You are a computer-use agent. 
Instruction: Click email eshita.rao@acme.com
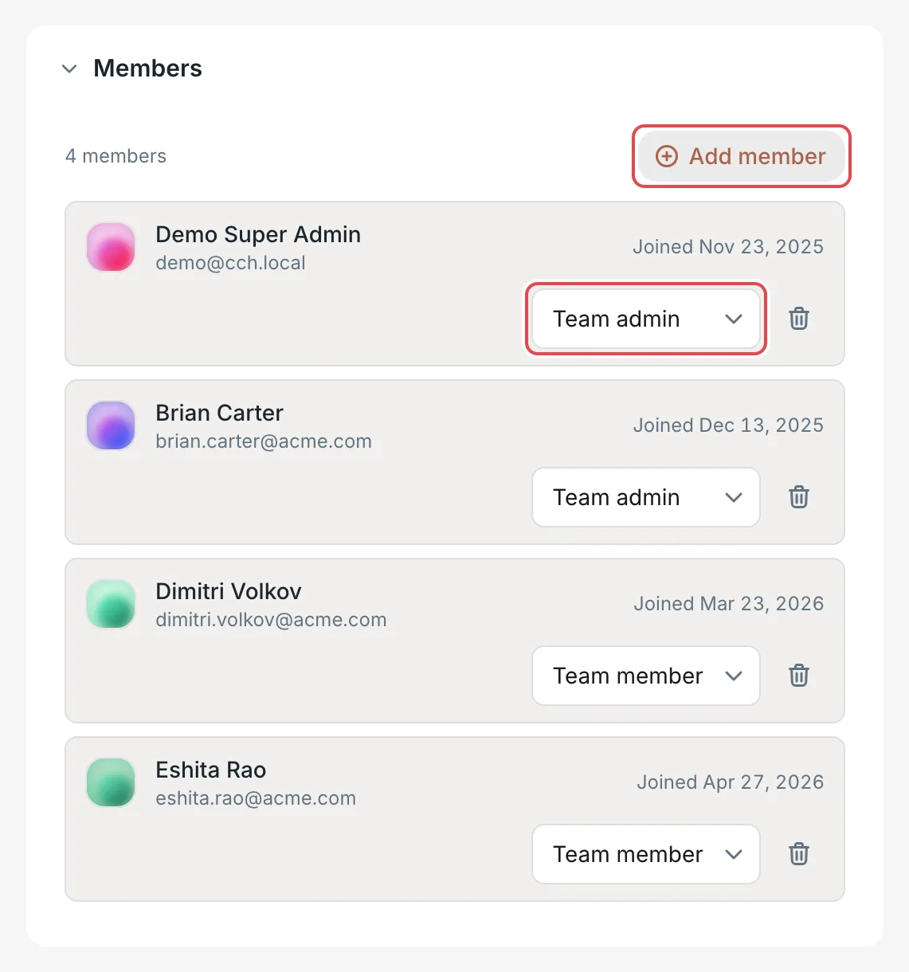[x=256, y=798]
